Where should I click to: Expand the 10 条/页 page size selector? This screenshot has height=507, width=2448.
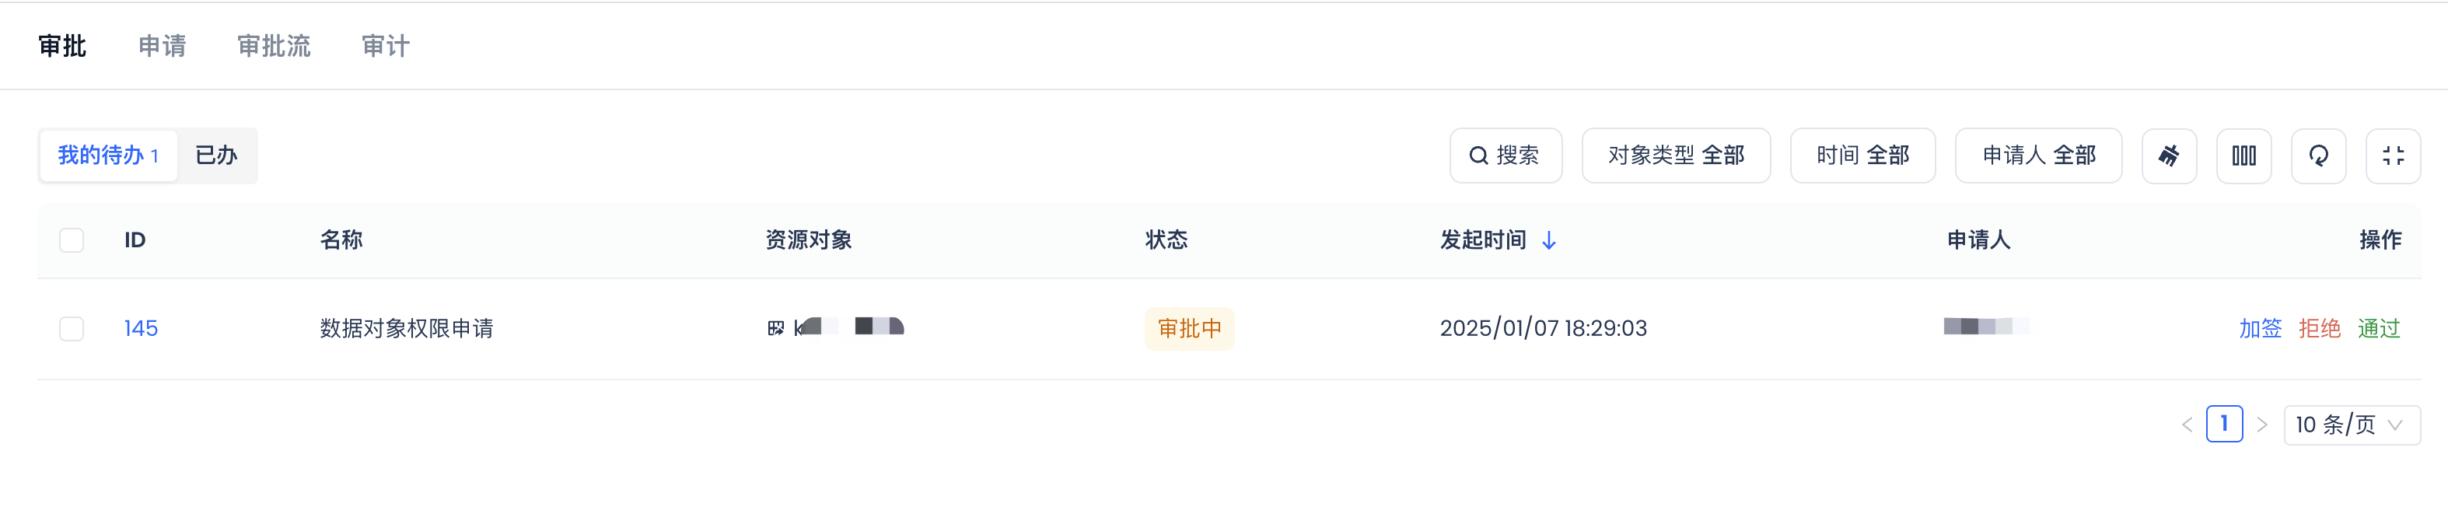[2351, 425]
